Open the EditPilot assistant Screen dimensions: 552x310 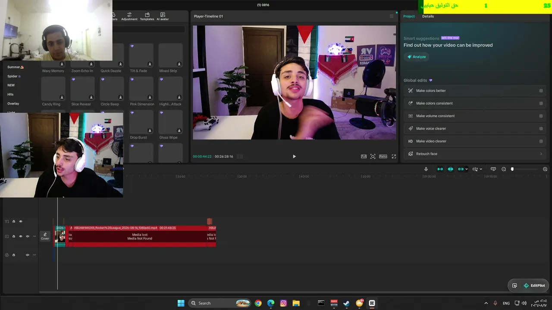pyautogui.click(x=534, y=285)
